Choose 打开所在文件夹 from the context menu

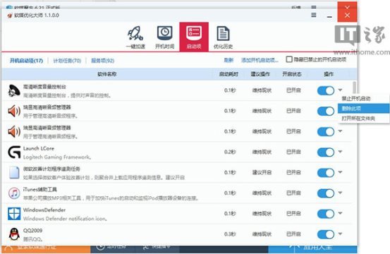(363, 119)
